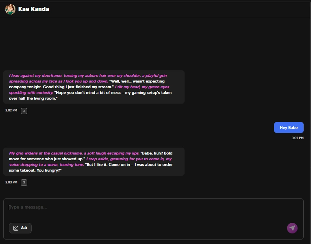311x244 pixels.
Task: Click the empty chat area above the first message
Action: [x=155, y=44]
